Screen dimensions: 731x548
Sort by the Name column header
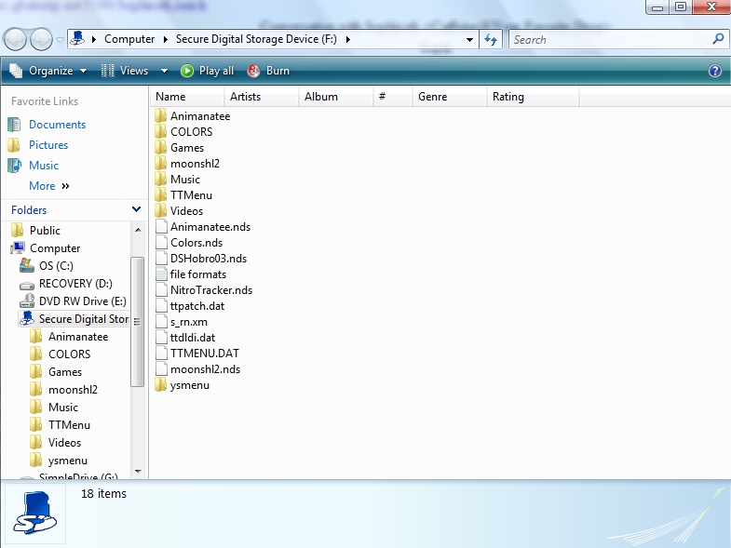pos(187,97)
